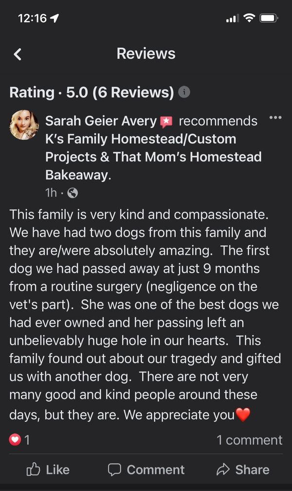Tap the public globe privacy icon

(73, 193)
